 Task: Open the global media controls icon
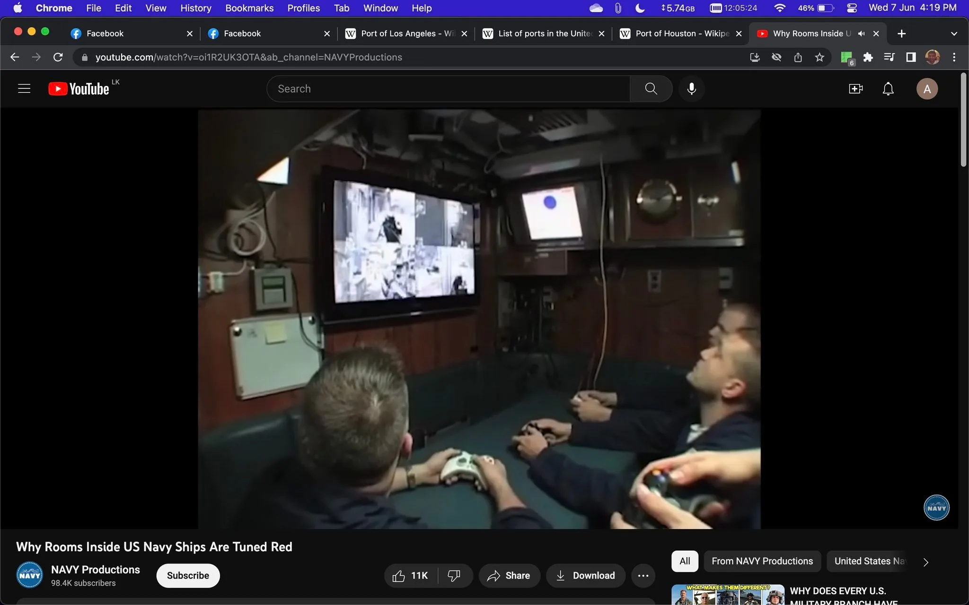(888, 57)
